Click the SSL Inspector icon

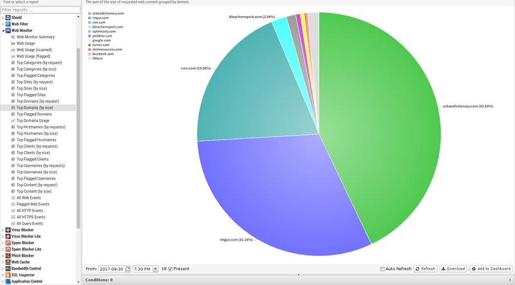click(x=8, y=275)
